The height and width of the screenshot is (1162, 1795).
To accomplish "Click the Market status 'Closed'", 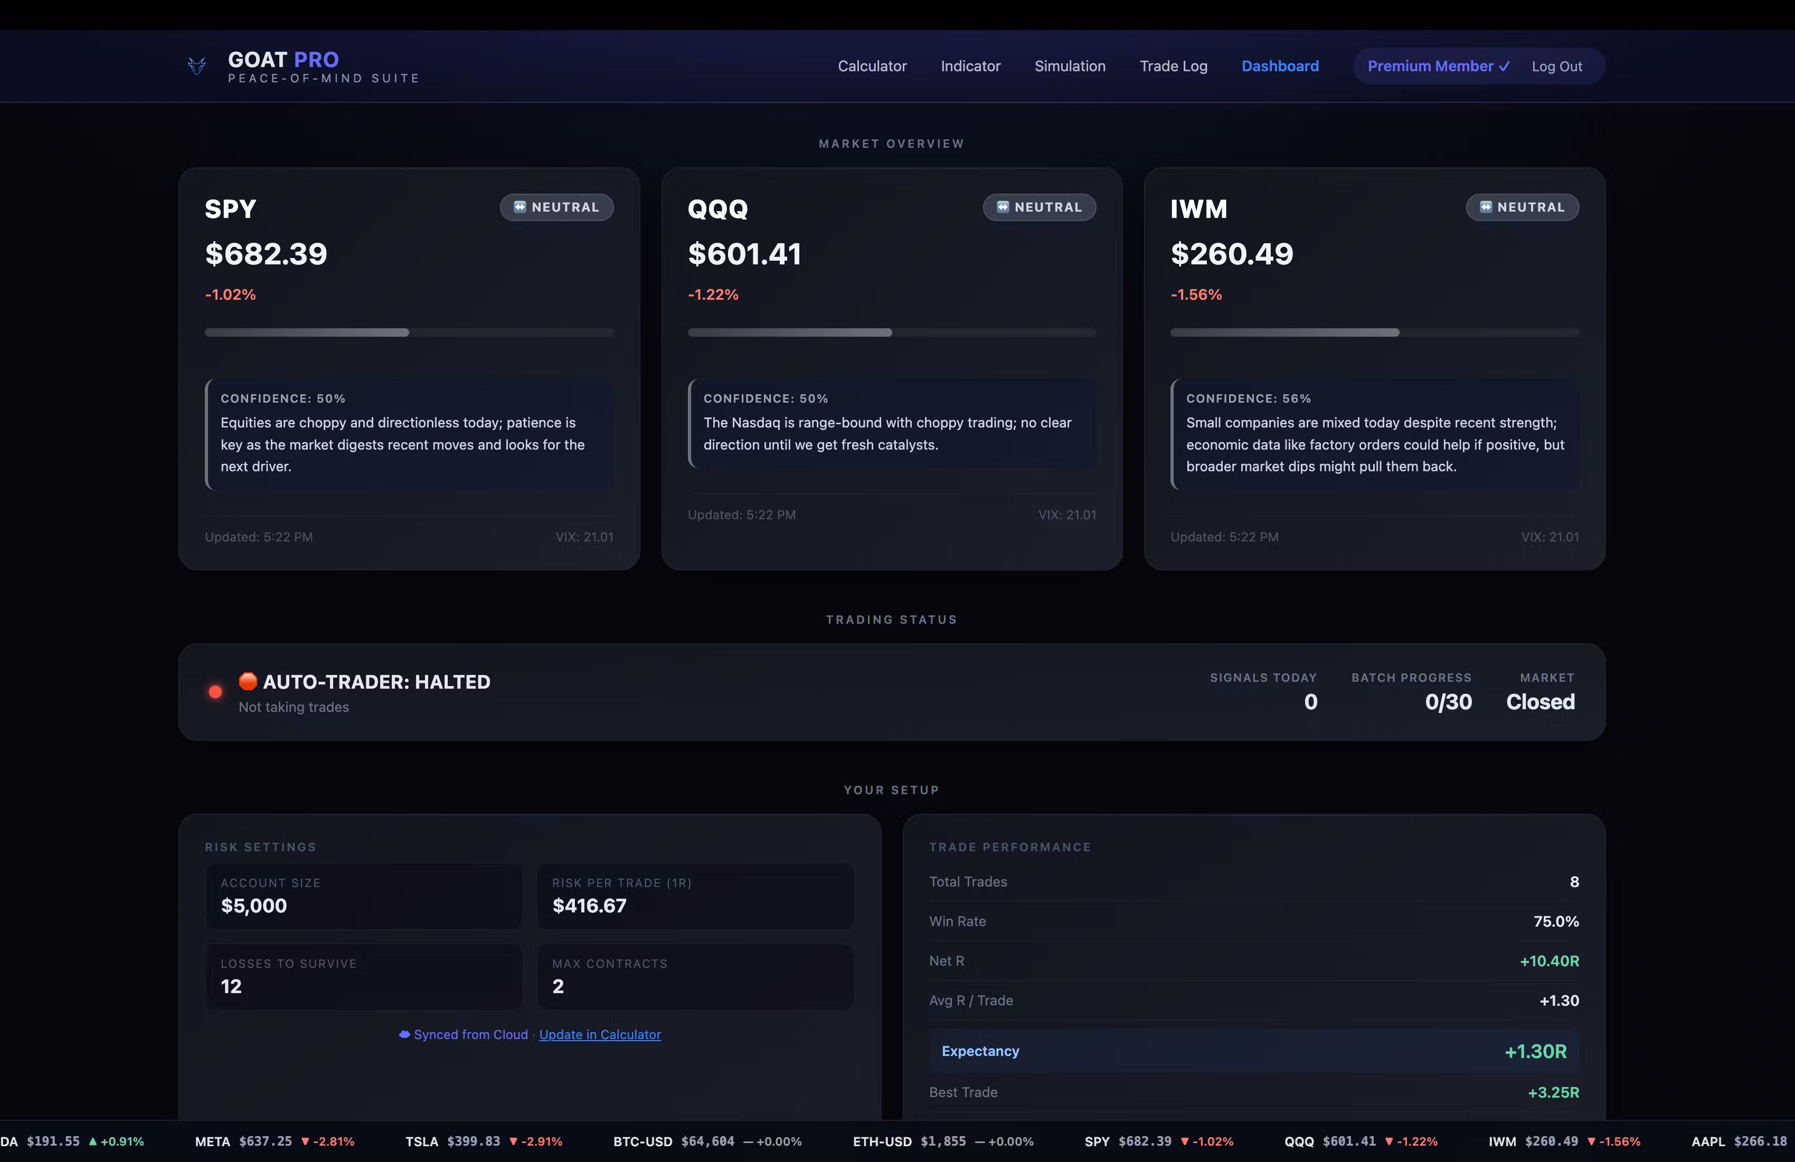I will click(x=1540, y=702).
